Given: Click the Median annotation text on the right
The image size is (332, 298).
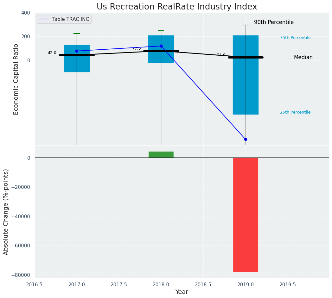Looking at the screenshot, I should pos(303,58).
